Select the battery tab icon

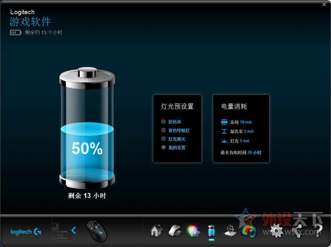pos(211,231)
